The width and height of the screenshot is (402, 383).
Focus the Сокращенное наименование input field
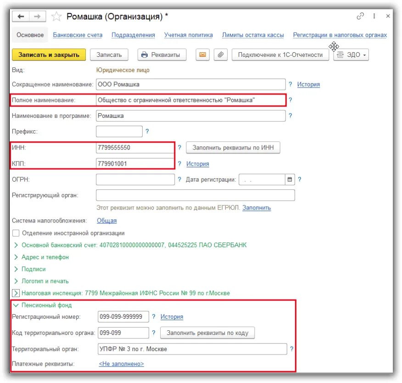point(191,84)
